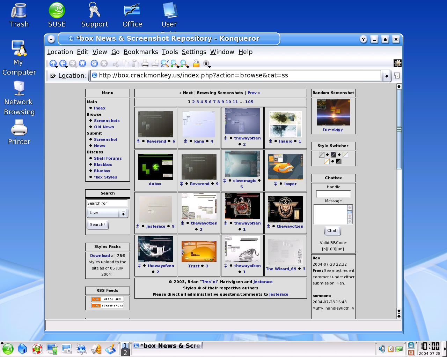
Task: Open the View menu
Action: tap(100, 52)
